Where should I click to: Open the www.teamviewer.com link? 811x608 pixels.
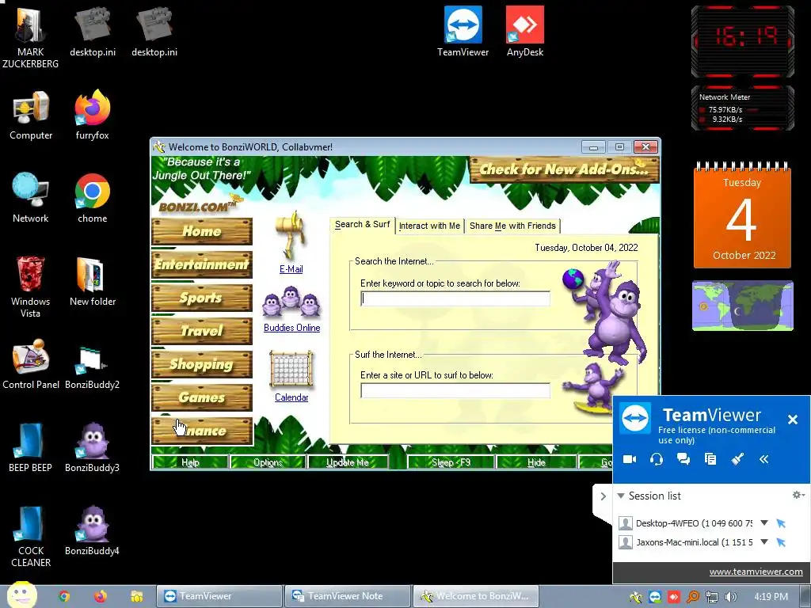[756, 572]
